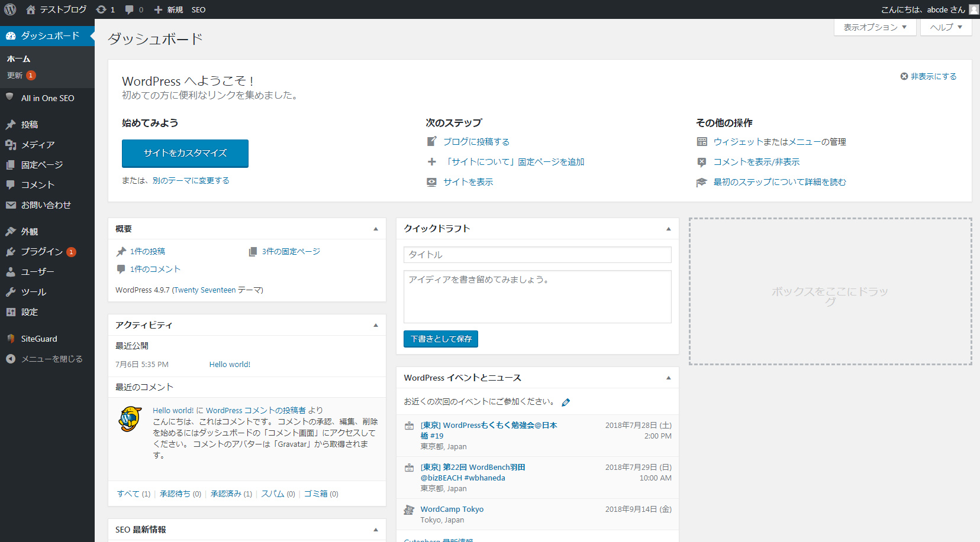Collapse the sidebar with メニューを閉じる
This screenshot has height=542, width=980.
[x=51, y=359]
